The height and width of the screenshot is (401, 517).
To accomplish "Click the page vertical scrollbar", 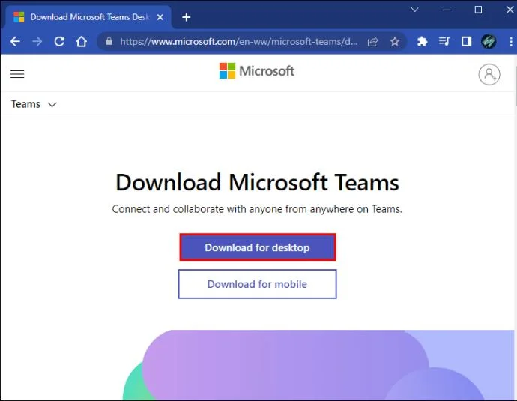I will coord(516,85).
